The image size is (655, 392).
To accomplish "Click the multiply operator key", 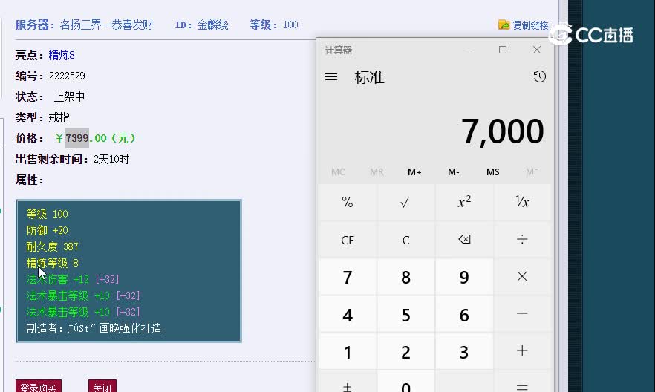I will point(522,277).
